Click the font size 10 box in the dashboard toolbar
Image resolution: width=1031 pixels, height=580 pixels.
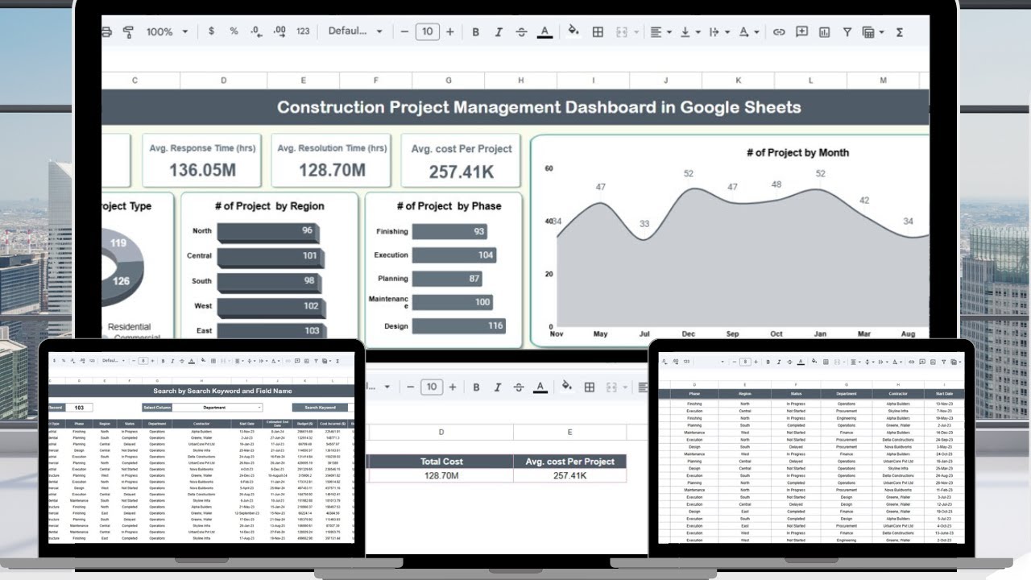tap(427, 31)
